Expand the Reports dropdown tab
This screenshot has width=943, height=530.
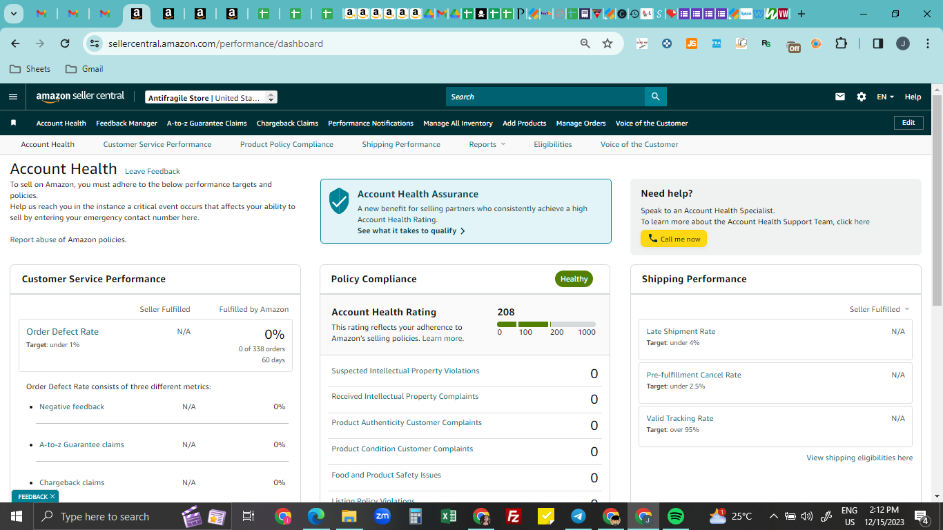pos(487,144)
